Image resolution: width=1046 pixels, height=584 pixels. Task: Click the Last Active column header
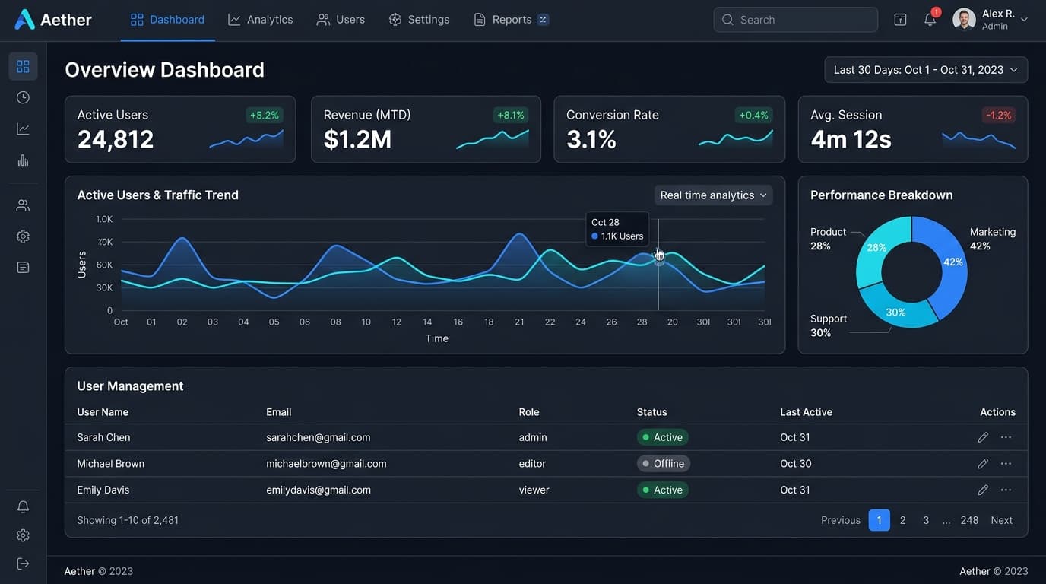(806, 412)
